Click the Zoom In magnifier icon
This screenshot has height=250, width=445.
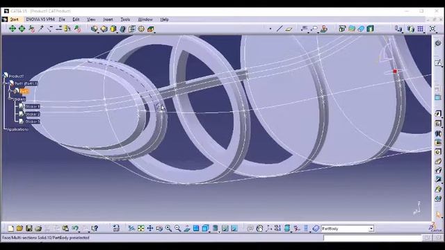pos(168,228)
